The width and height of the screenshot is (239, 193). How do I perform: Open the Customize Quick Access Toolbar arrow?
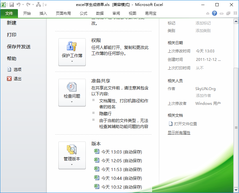[46, 5]
